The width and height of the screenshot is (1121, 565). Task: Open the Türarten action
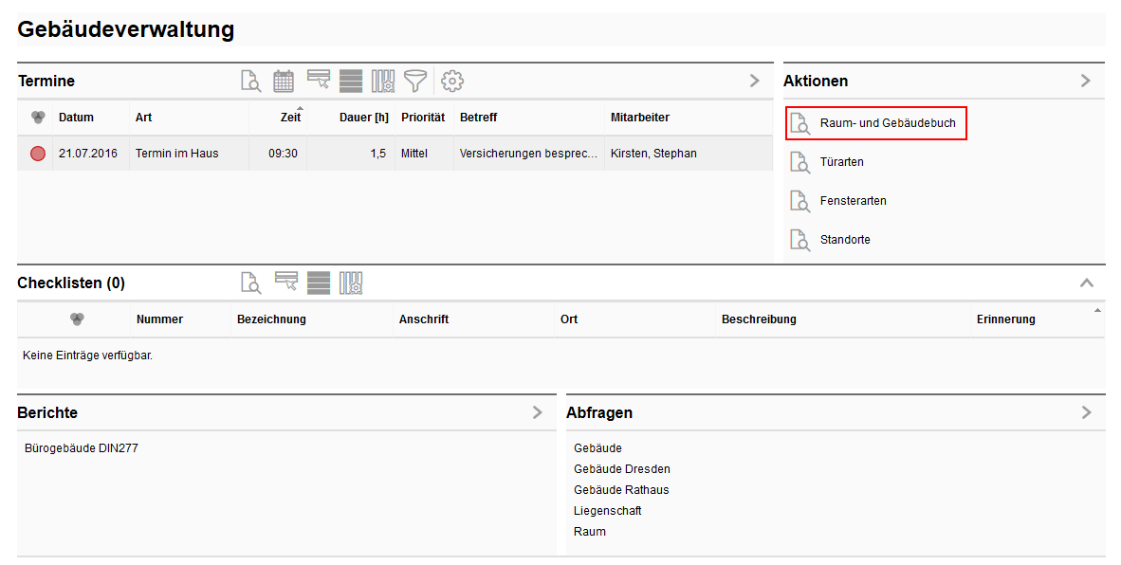coord(841,162)
